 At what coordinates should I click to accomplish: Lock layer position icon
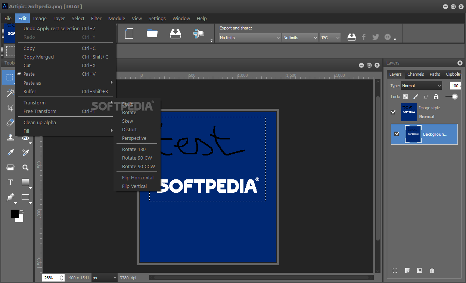click(x=426, y=97)
